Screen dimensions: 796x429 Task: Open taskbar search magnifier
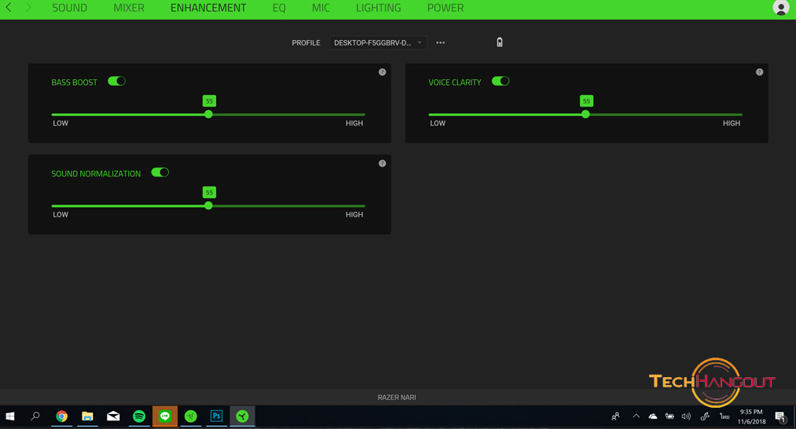pos(35,416)
